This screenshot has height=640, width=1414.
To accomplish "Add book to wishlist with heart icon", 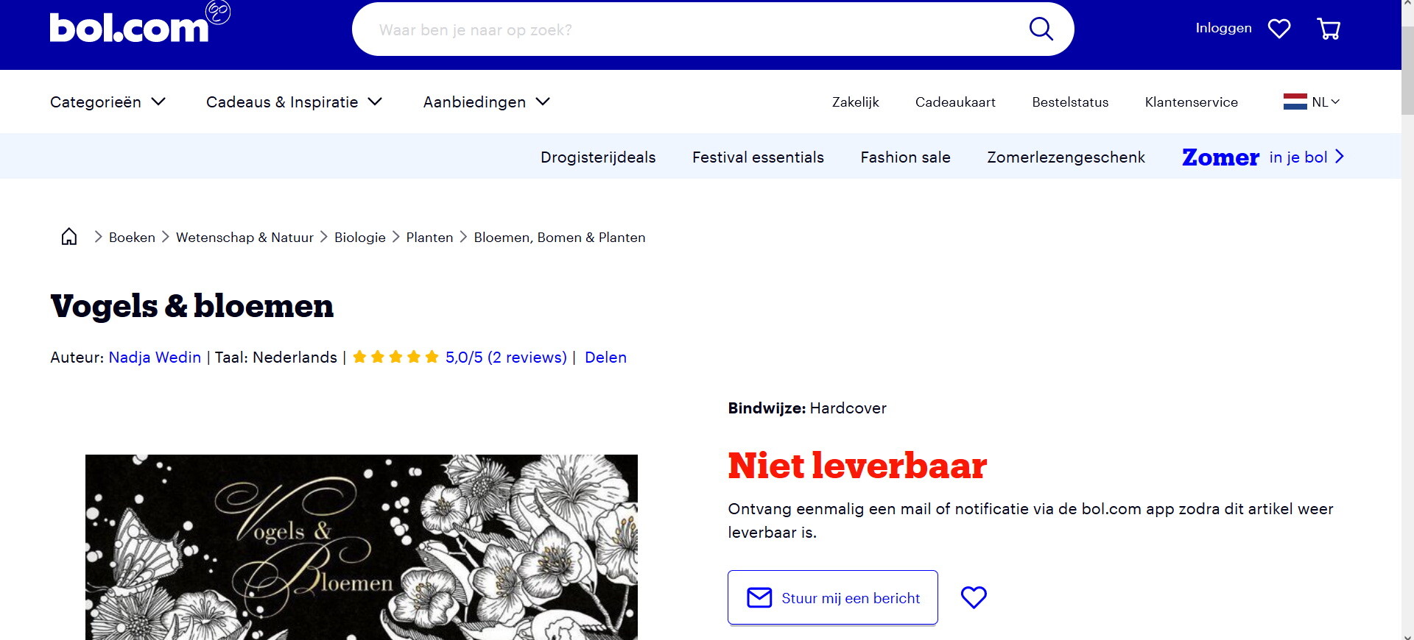I will [x=974, y=597].
